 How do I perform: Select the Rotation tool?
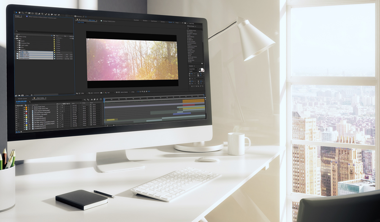(26, 13)
